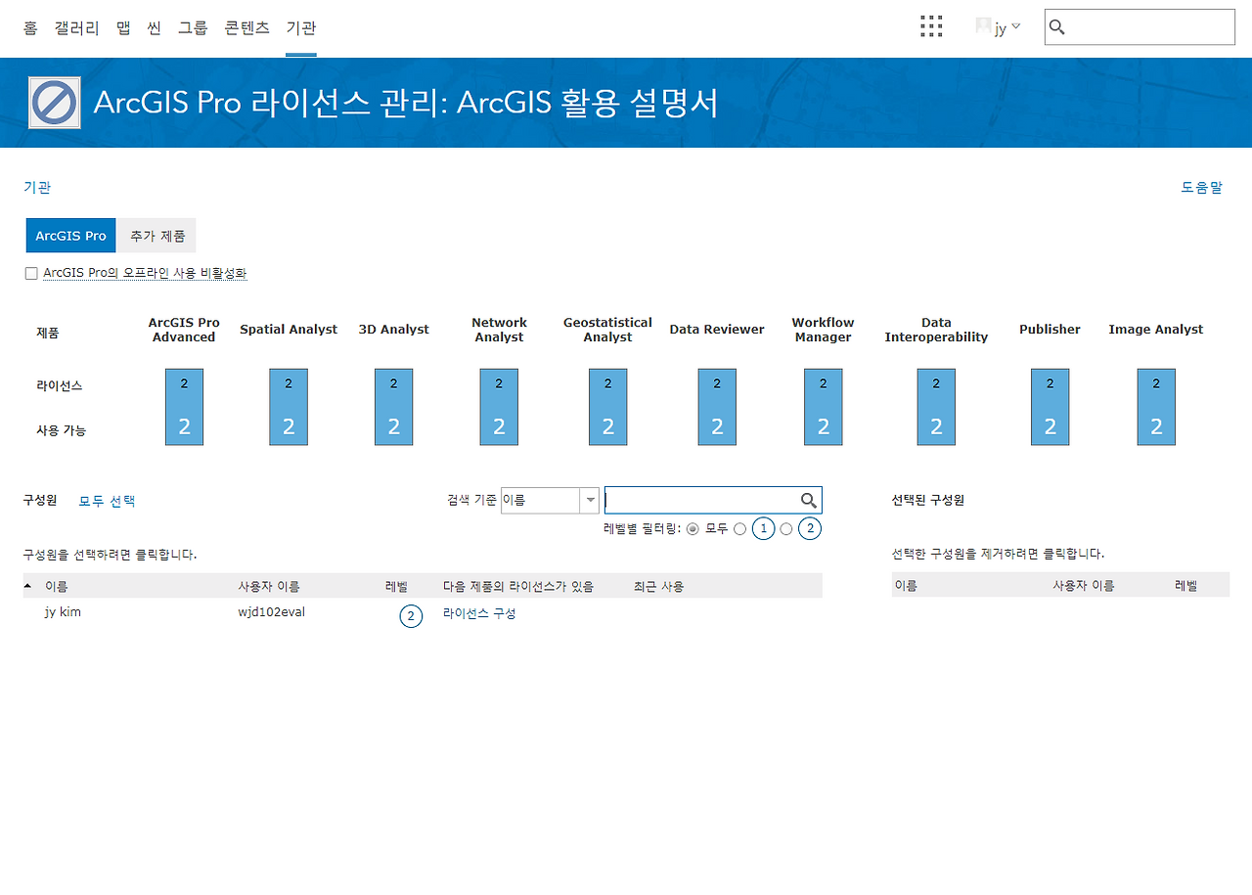The width and height of the screenshot is (1252, 895).
Task: Click the Spatial Analyst product heading
Action: pyautogui.click(x=289, y=330)
